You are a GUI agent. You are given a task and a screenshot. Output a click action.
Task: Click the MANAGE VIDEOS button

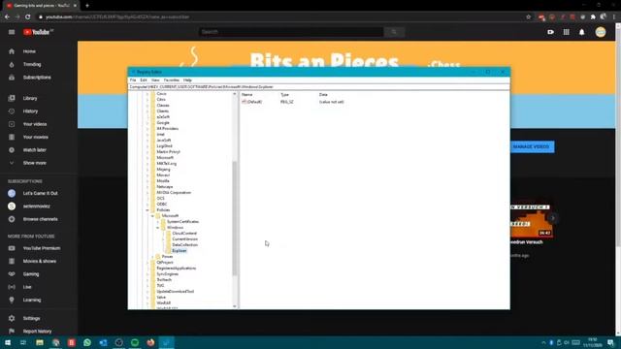point(531,146)
